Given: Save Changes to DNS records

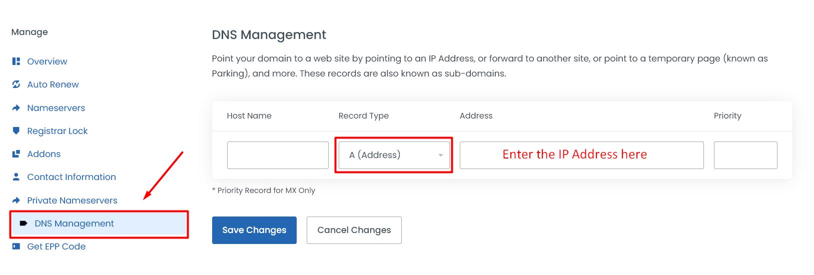Looking at the screenshot, I should click(x=254, y=230).
